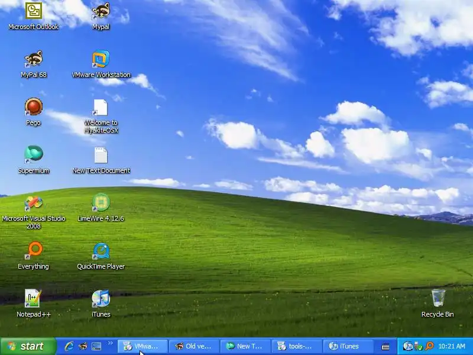Click Safely Remove Hardware tray icon

coord(419,346)
